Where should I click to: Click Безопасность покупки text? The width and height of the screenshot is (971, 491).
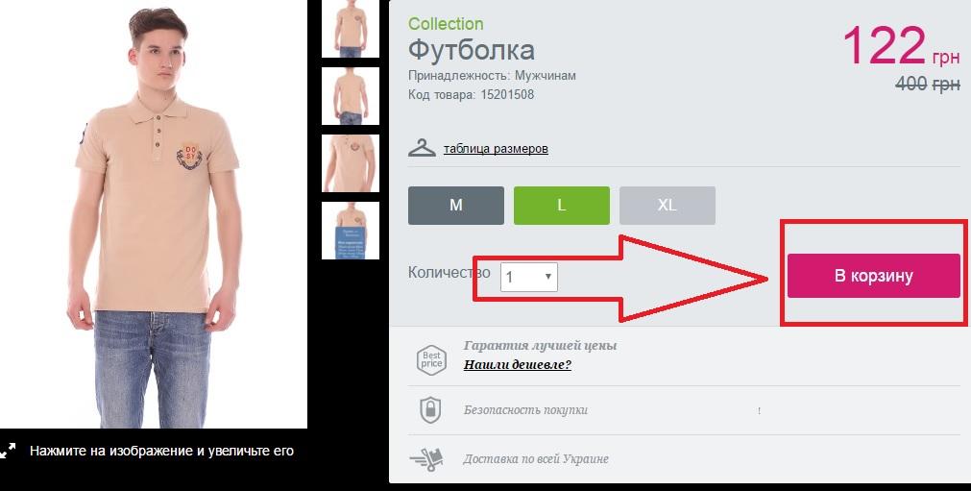tap(525, 410)
